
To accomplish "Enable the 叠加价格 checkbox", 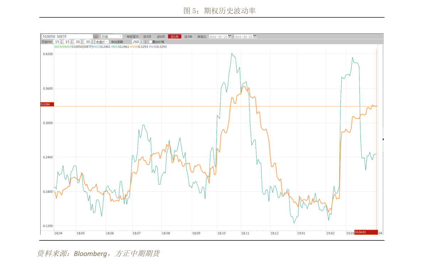I will (x=151, y=42).
